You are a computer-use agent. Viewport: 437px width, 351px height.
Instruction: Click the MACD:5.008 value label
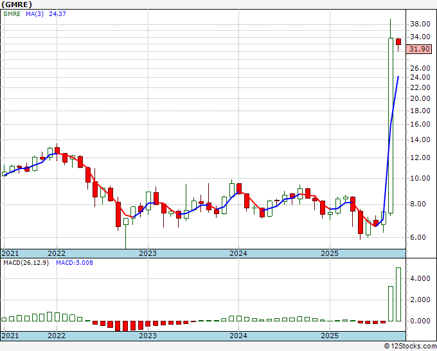tap(75, 263)
